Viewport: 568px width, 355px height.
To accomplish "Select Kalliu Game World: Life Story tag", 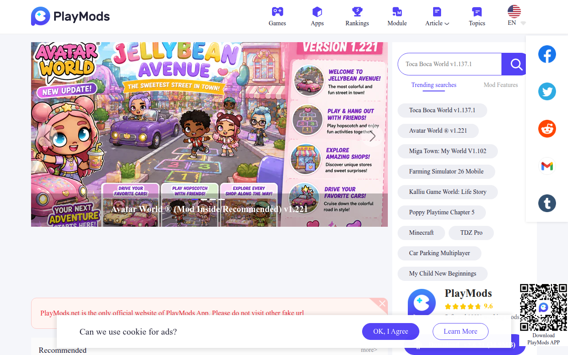I will 448,192.
